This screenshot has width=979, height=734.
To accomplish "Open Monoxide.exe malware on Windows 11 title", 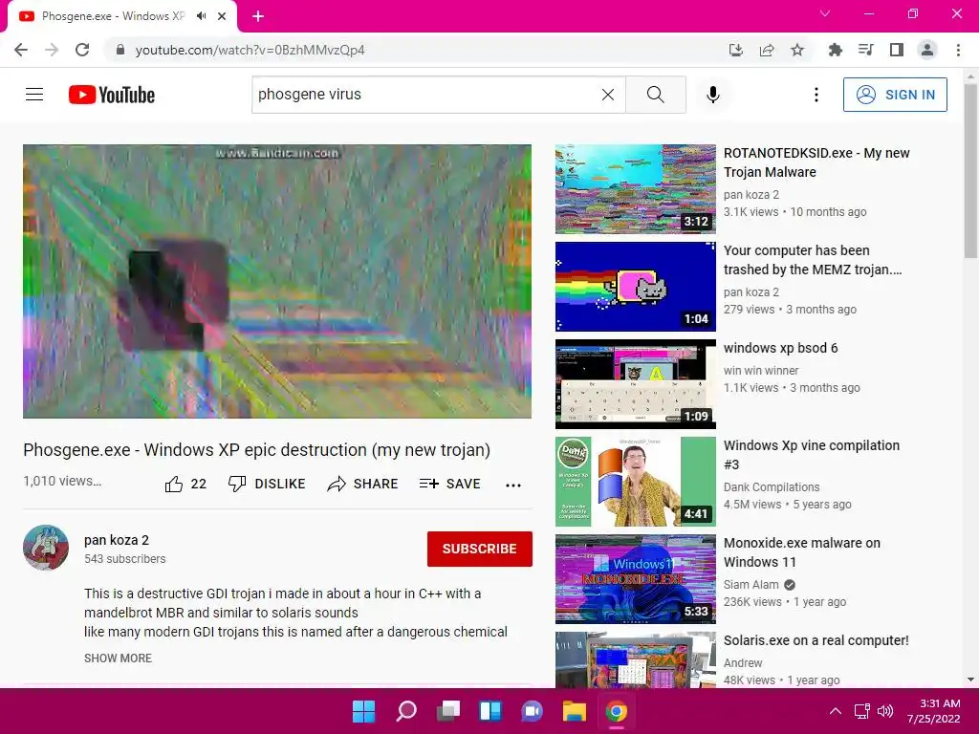I will coord(802,551).
